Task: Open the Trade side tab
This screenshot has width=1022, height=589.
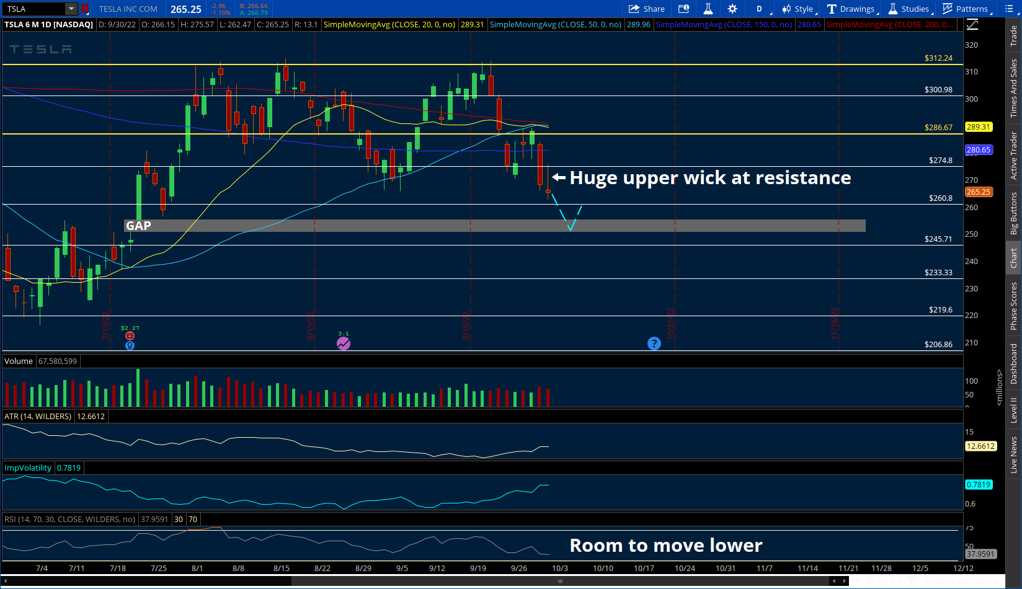Action: pos(1014,36)
